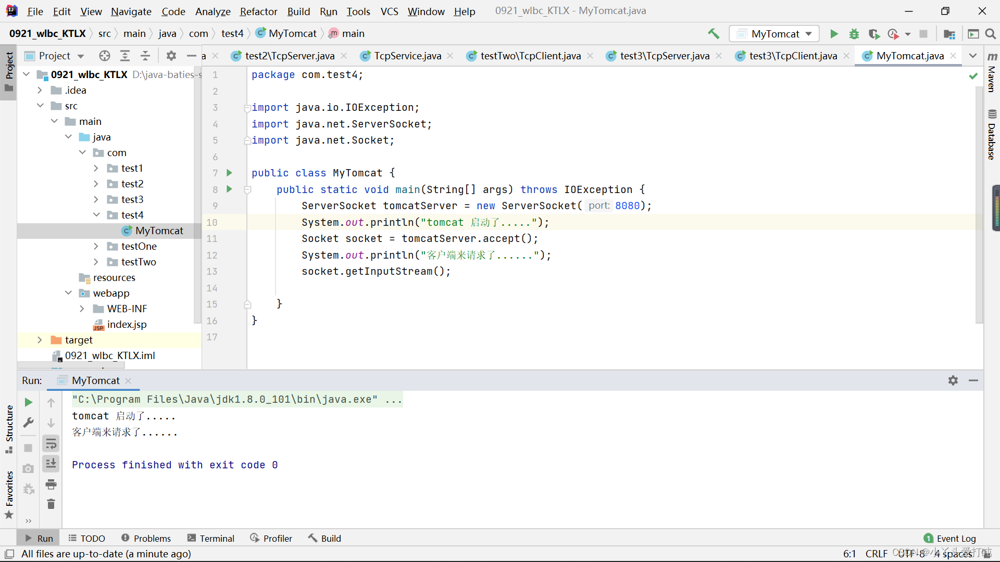The height and width of the screenshot is (562, 1000).
Task: Click the test4 breadcrumb in the navigation bar
Action: [232, 34]
